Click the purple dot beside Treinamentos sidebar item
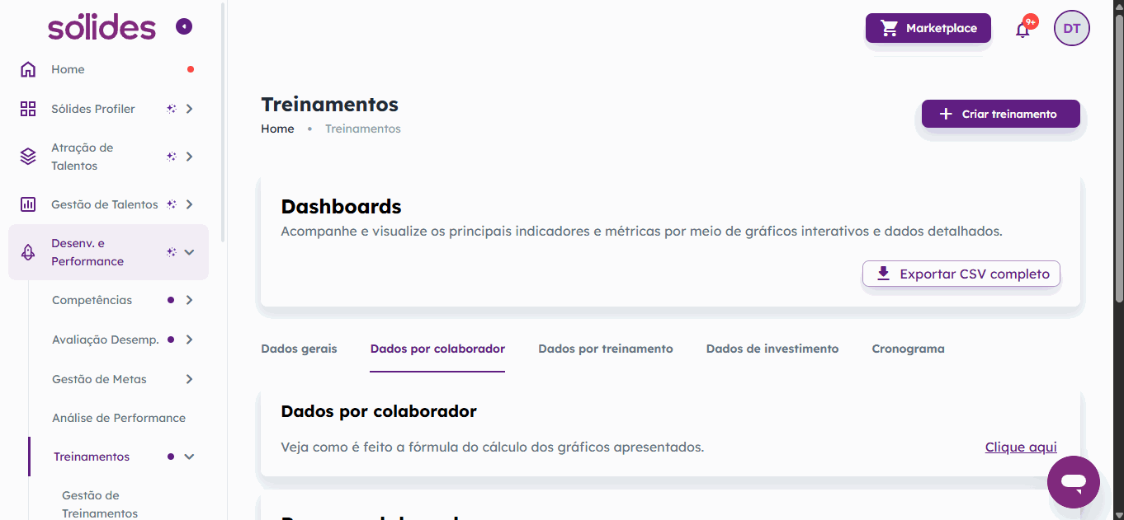This screenshot has height=520, width=1124. [x=171, y=457]
